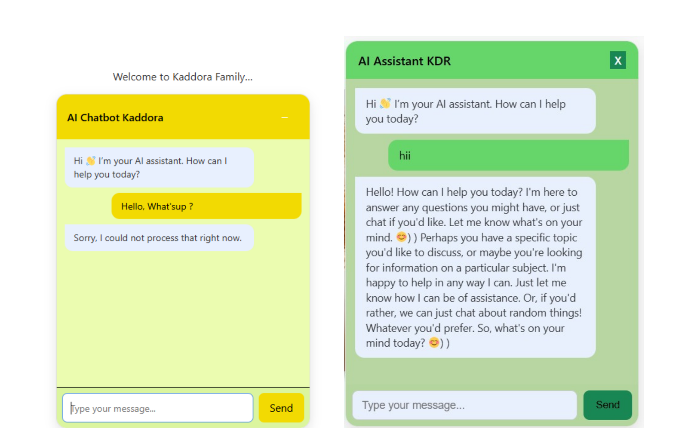Image resolution: width=688 pixels, height=428 pixels.
Task: Click the waving hand emoji in Kaddora greeting
Action: pos(91,161)
